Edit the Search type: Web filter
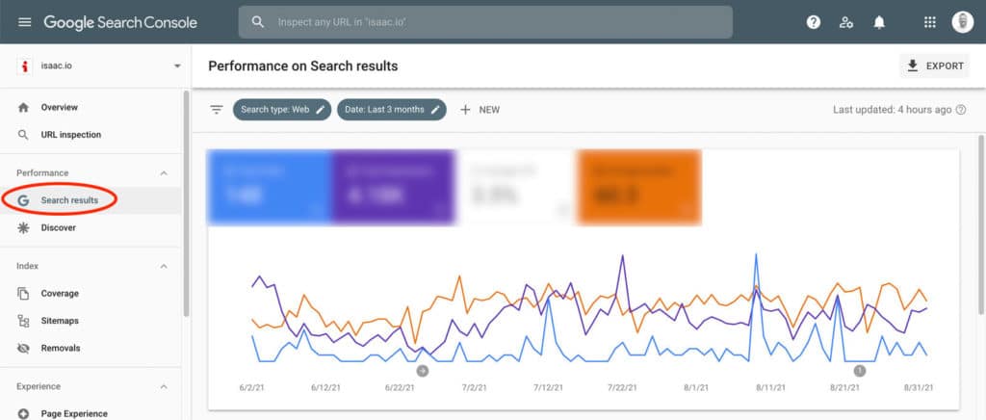This screenshot has width=986, height=420. coord(282,110)
